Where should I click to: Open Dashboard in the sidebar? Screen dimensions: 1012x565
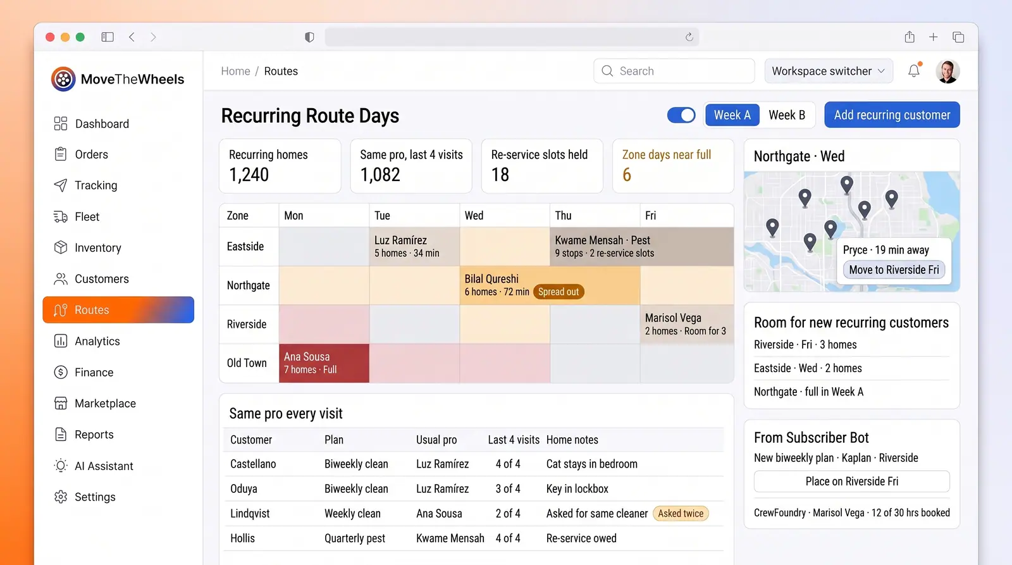coord(118,123)
